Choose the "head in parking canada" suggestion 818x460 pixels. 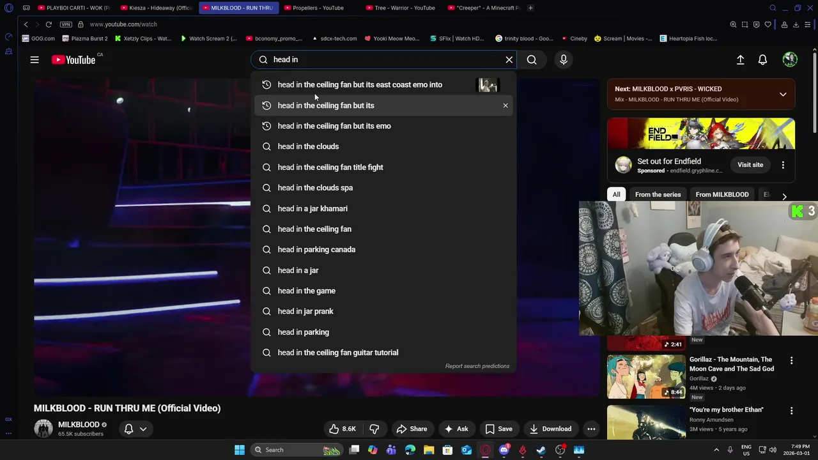[383, 250]
